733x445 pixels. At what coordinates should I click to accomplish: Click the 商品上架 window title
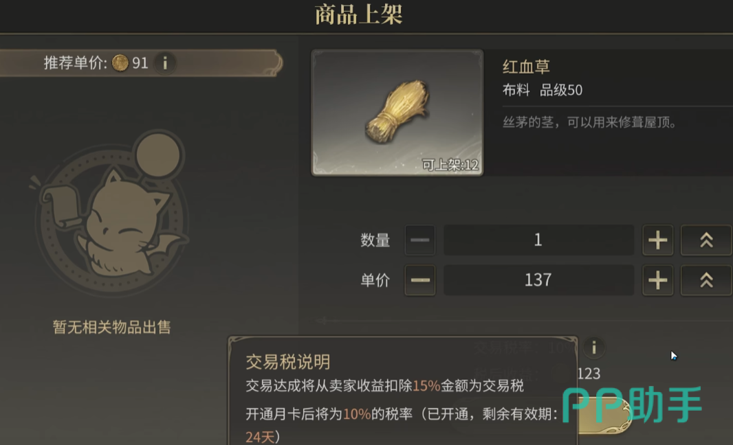pyautogui.click(x=358, y=14)
